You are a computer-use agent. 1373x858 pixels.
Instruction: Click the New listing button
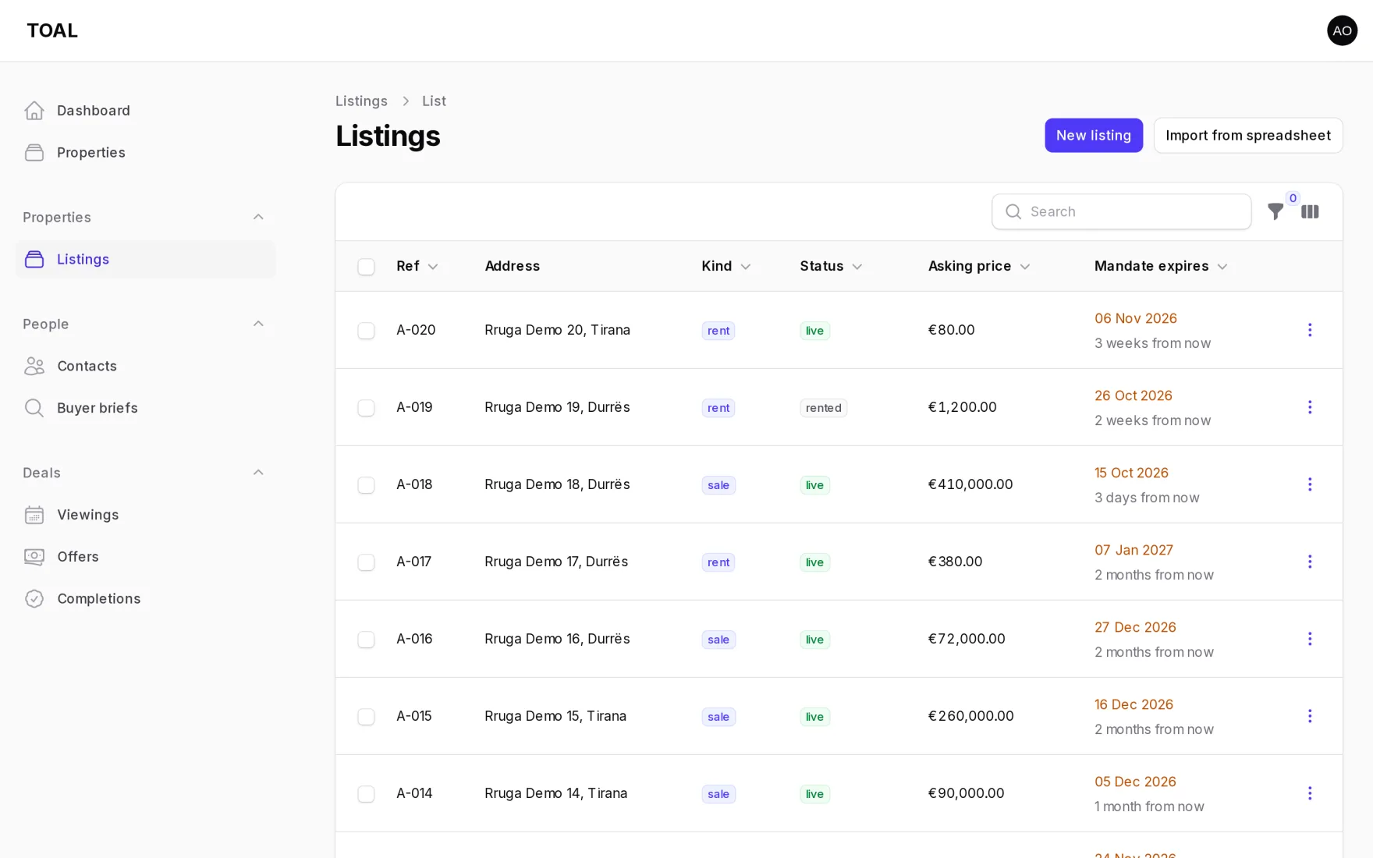coord(1094,136)
